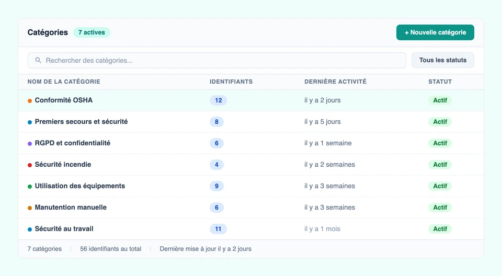Focus the Rechercher des catégories search field
502x276 pixels.
[x=216, y=61]
